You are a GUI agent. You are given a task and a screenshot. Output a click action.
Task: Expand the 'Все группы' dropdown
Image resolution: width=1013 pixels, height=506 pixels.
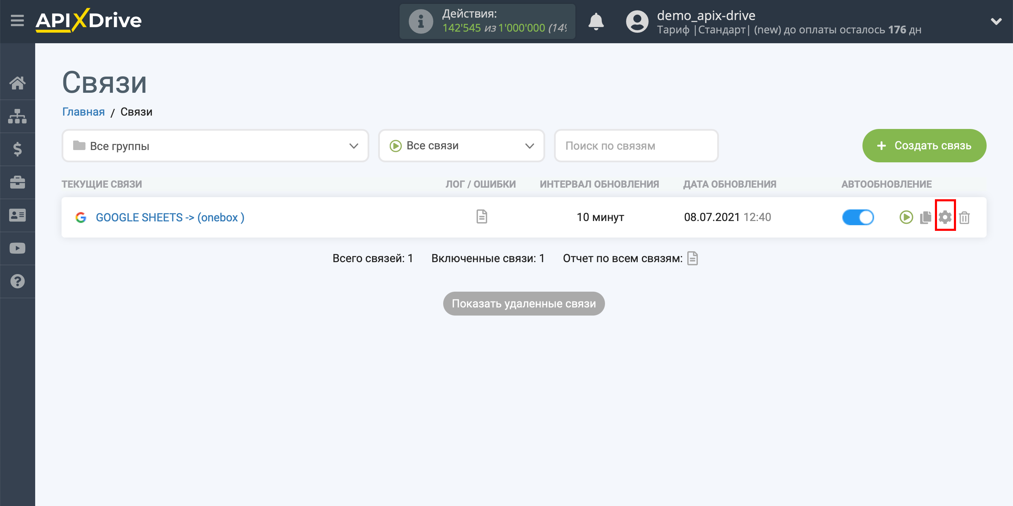(x=215, y=146)
